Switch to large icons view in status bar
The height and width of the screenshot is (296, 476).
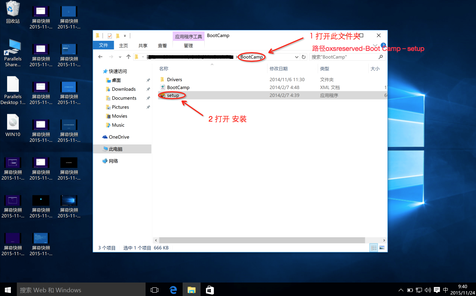click(382, 248)
